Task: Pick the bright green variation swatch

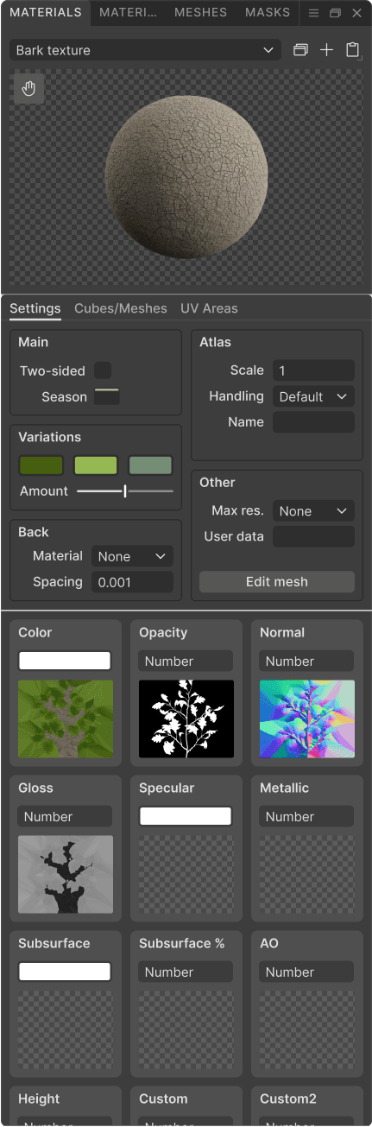Action: click(x=96, y=465)
